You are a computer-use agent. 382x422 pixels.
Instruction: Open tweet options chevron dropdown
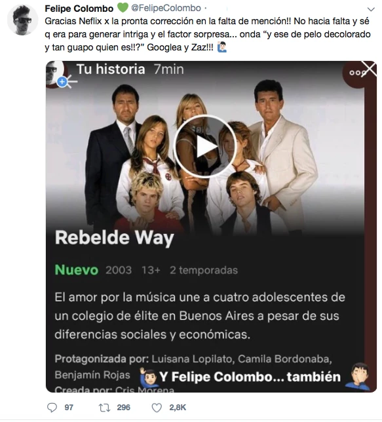click(371, 9)
